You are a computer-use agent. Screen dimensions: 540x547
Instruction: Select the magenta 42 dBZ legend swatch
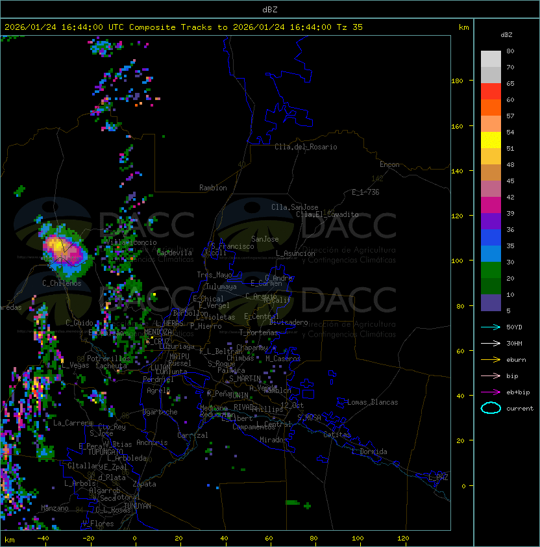(491, 205)
